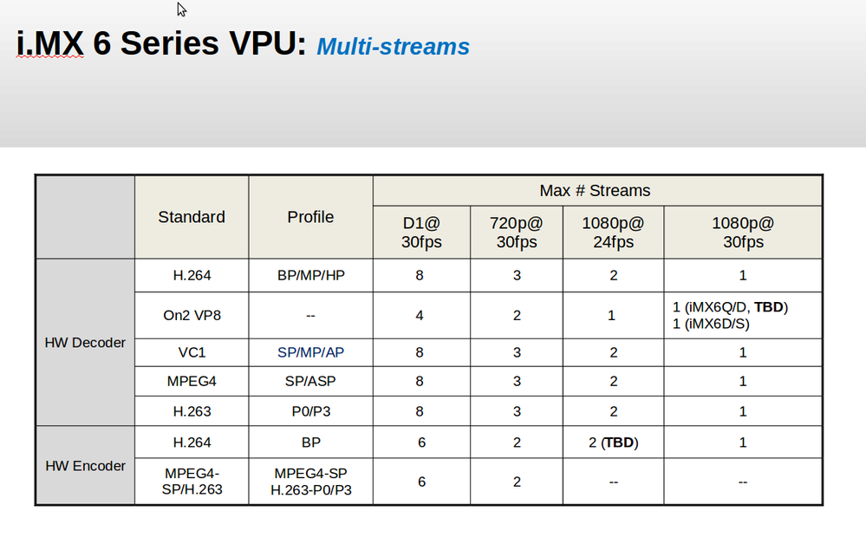Select the '2 (TBD)' encoder cell
866x551 pixels.
pyautogui.click(x=613, y=443)
